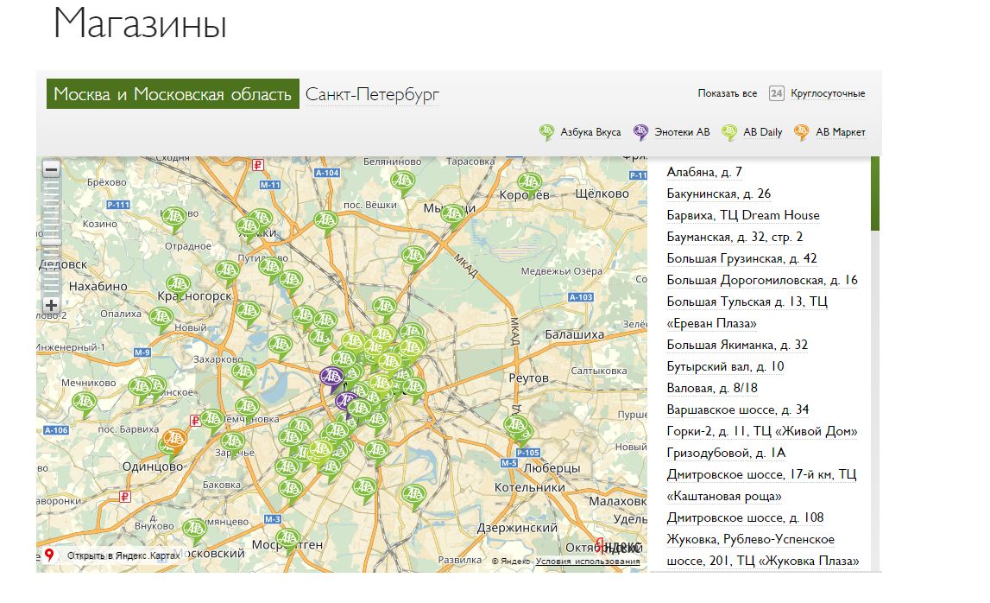Open the store pin at Мосрентген

pyautogui.click(x=288, y=541)
